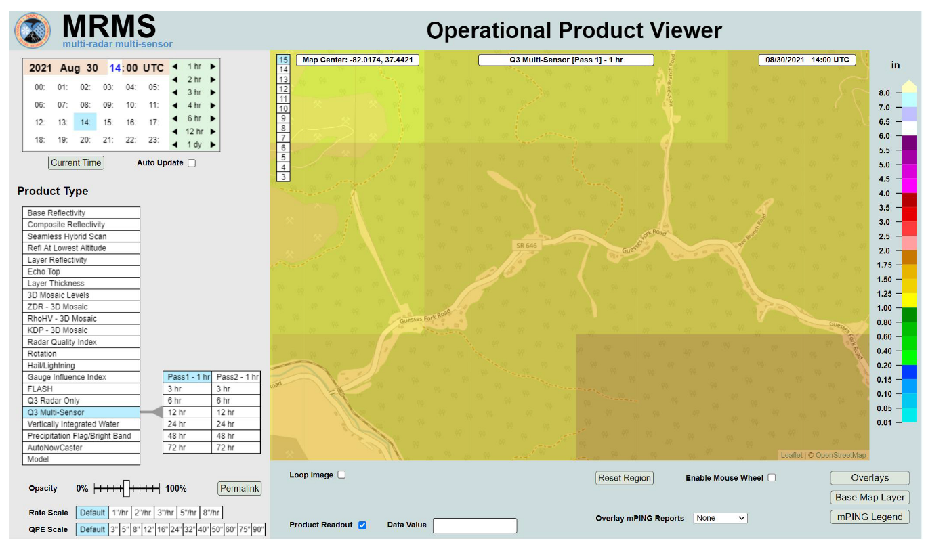
Task: Select Pass2 - 1 hr option
Action: click(x=236, y=377)
